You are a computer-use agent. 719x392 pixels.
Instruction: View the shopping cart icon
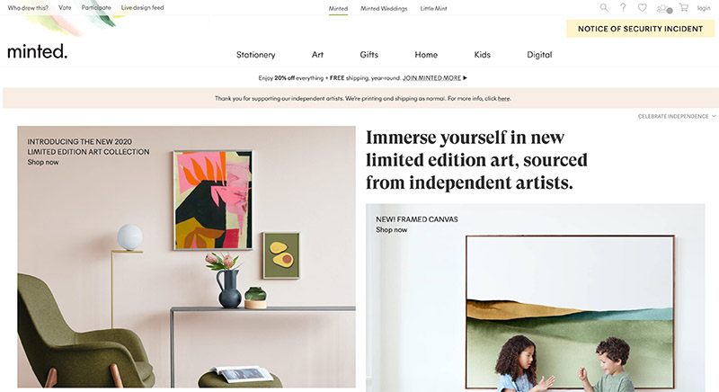coord(684,8)
